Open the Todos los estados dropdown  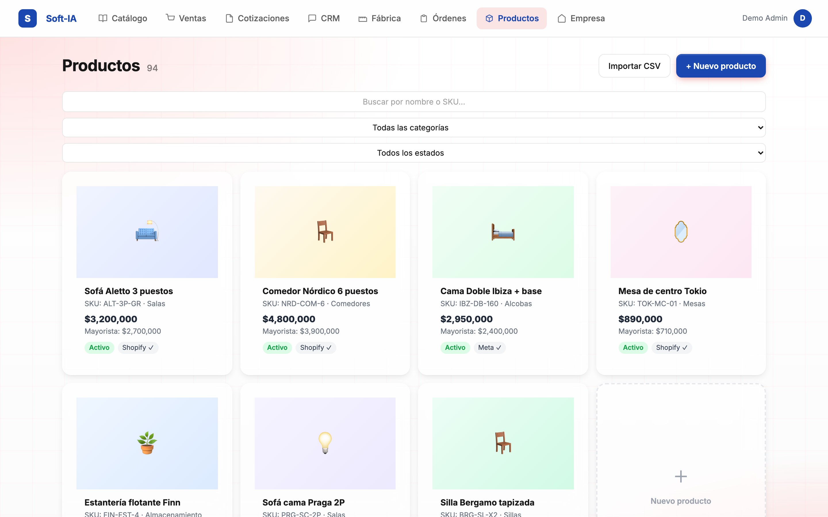(414, 153)
